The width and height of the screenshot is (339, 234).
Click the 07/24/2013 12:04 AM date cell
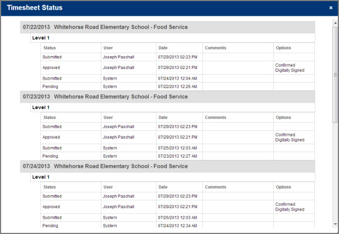[x=177, y=78]
